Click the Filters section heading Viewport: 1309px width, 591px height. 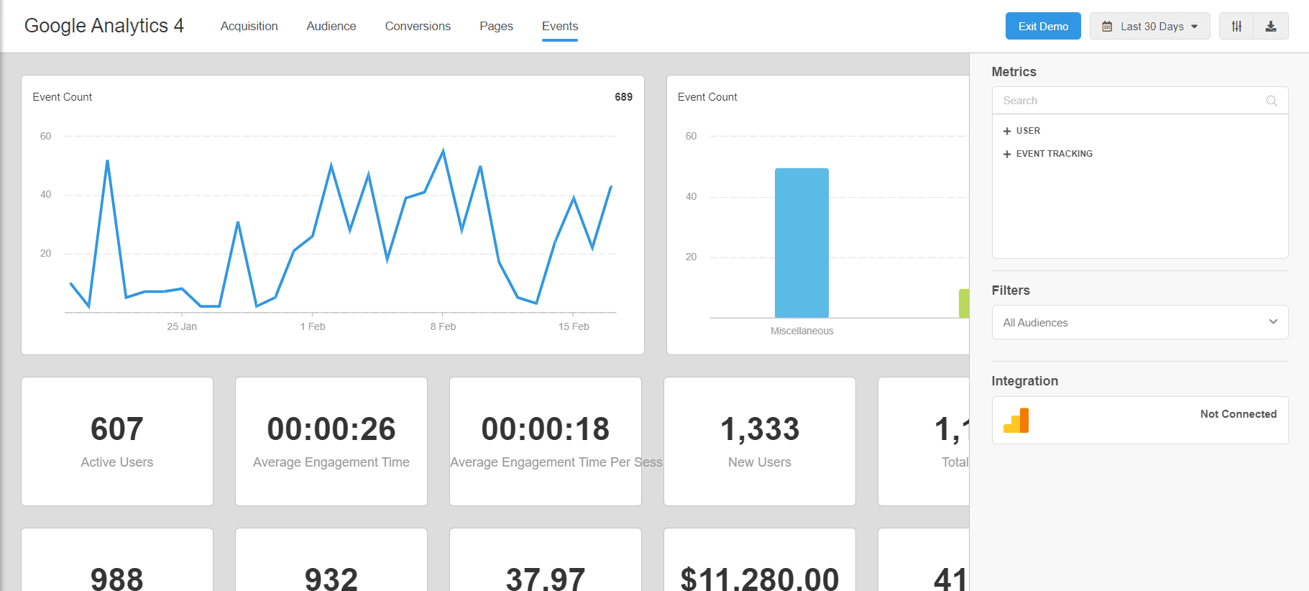[x=1011, y=290]
